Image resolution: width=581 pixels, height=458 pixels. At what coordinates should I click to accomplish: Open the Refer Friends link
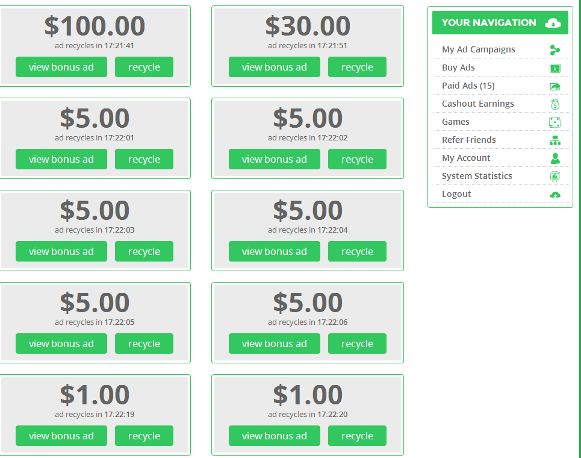pos(468,140)
